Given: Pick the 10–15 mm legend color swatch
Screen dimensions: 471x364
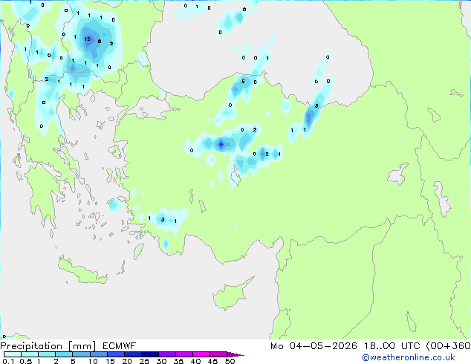Looking at the screenshot, I should click(98, 354).
